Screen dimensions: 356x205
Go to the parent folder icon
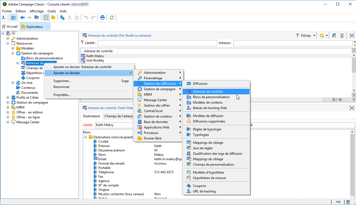[36, 17]
